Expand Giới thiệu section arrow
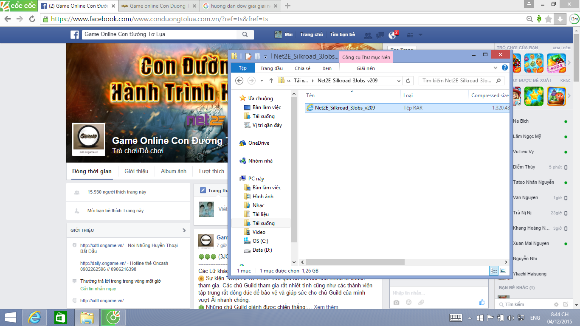The image size is (580, 326). tap(184, 230)
